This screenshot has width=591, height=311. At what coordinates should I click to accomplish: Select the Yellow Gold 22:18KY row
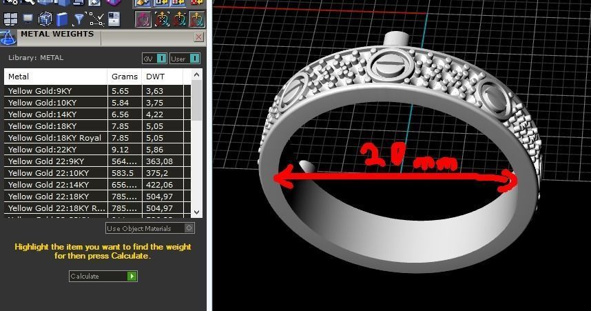point(97,197)
